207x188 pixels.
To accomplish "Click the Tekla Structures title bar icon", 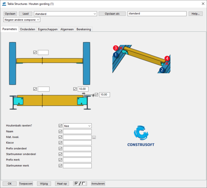I will [4, 4].
